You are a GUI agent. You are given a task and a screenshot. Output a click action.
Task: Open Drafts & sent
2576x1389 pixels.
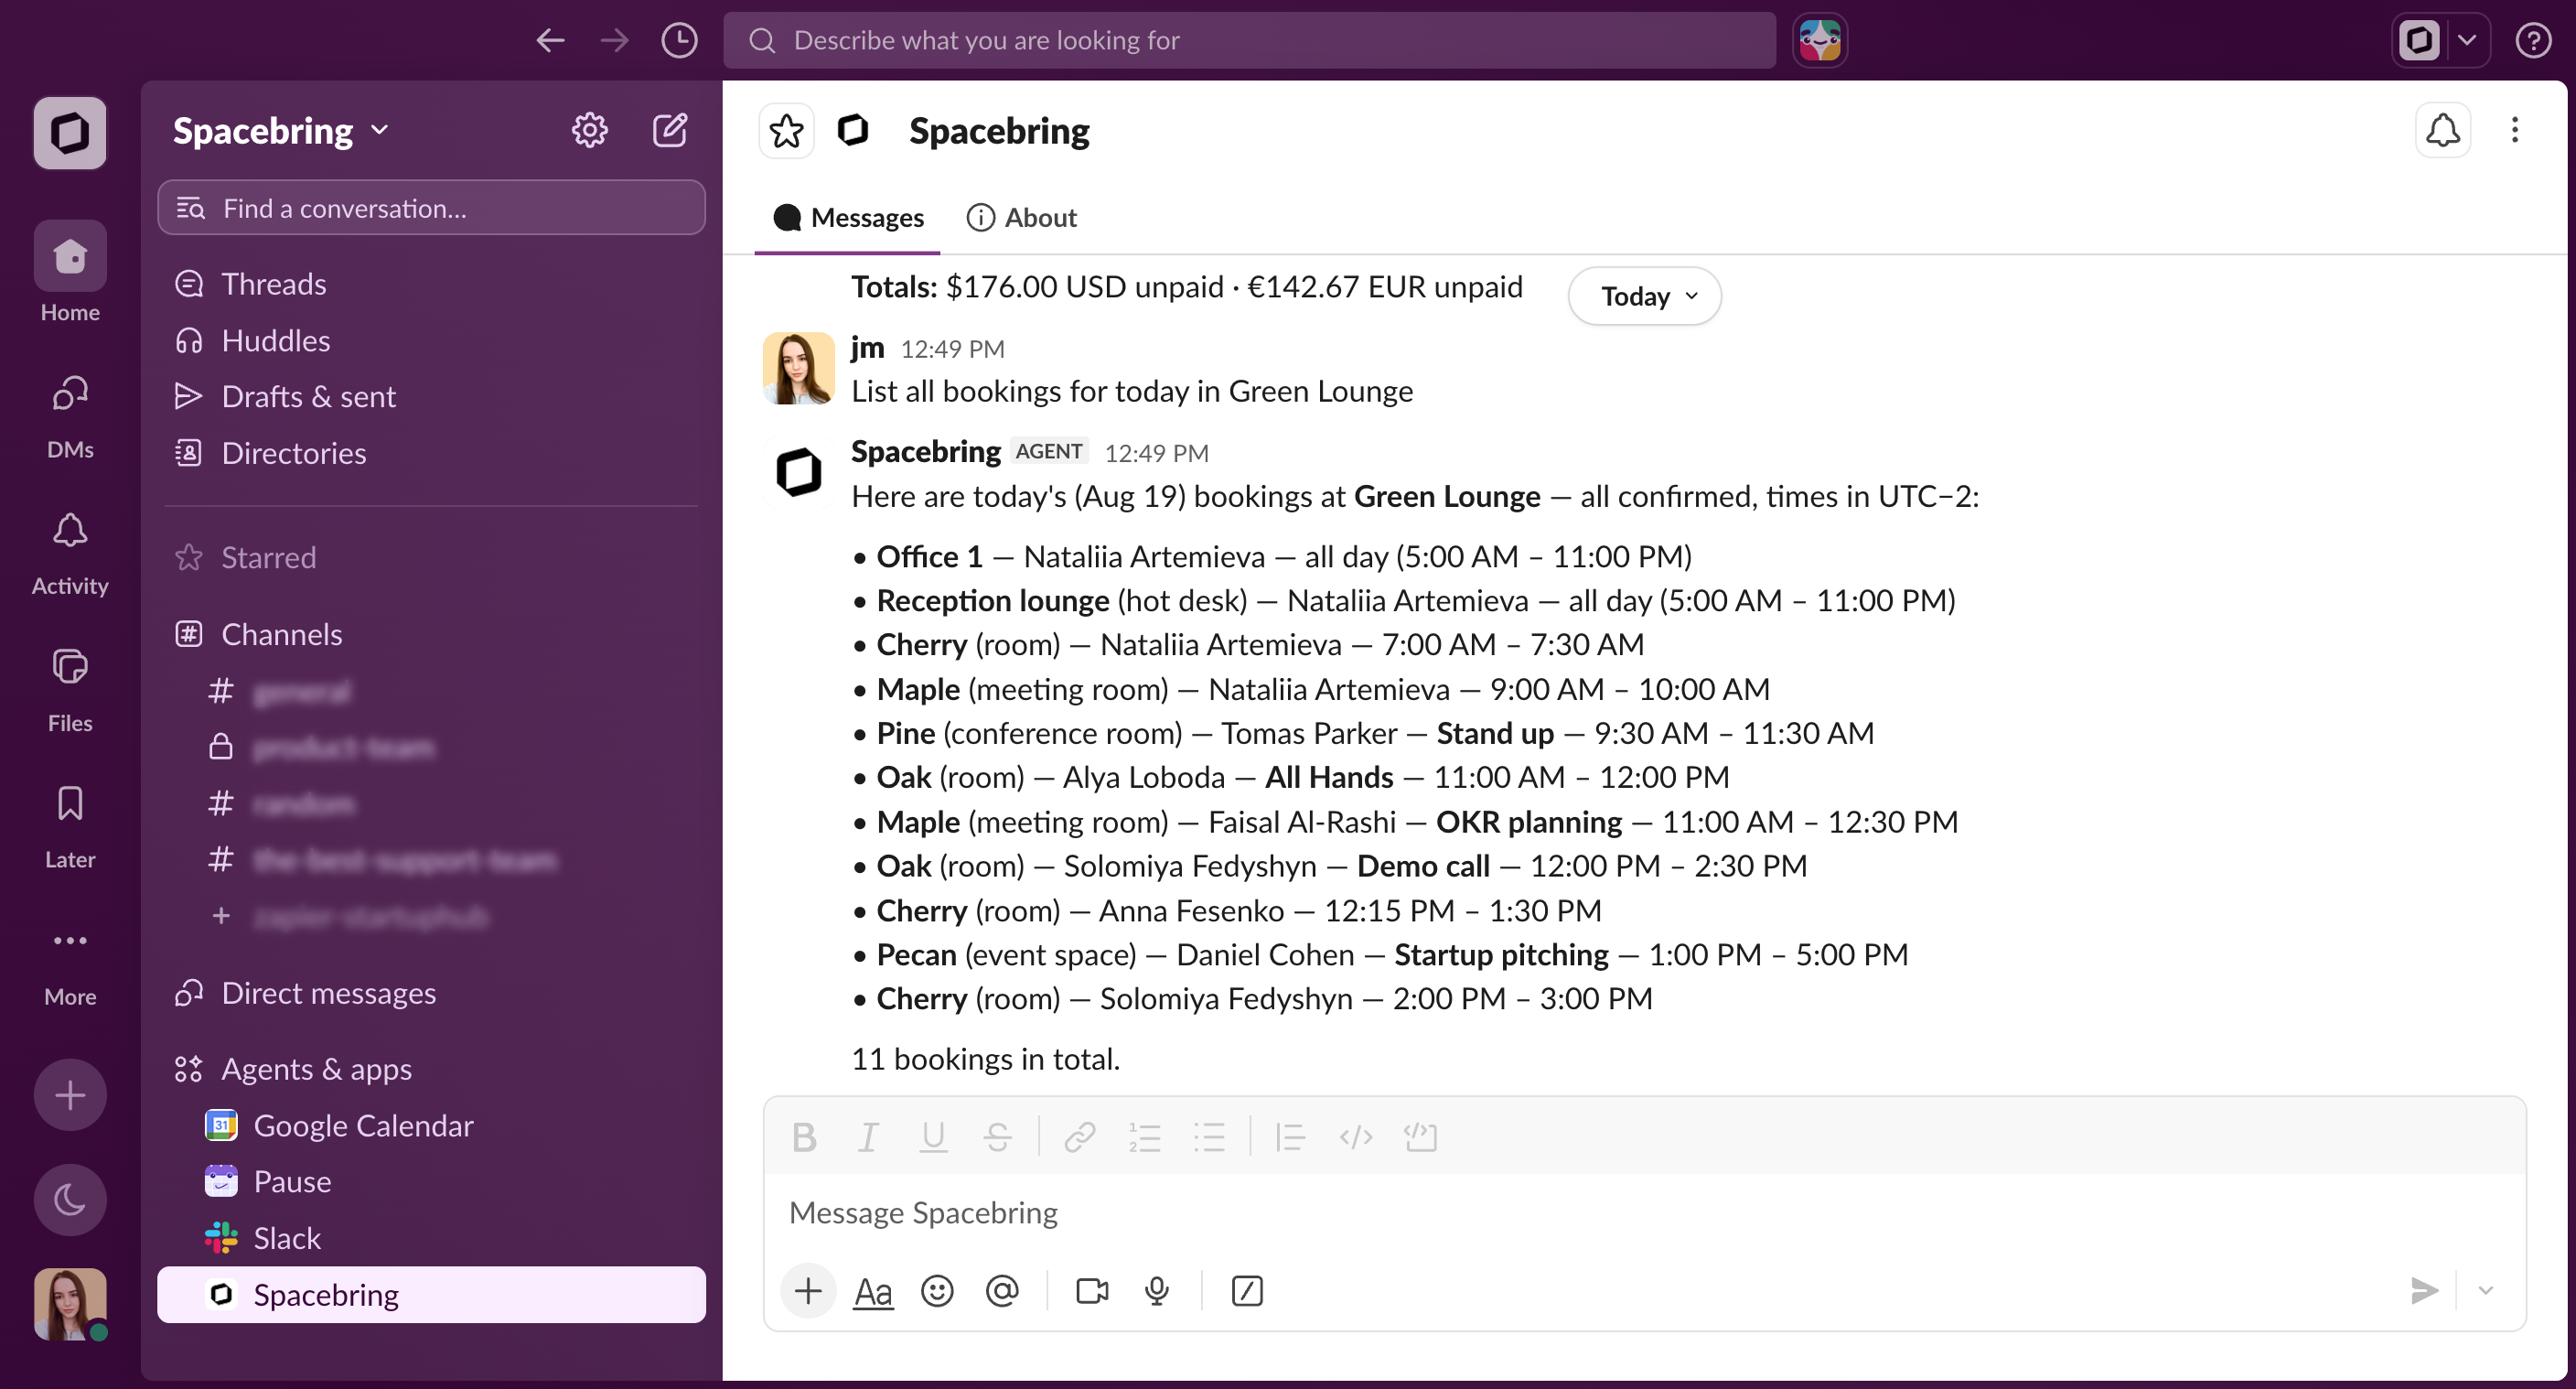pyautogui.click(x=431, y=396)
